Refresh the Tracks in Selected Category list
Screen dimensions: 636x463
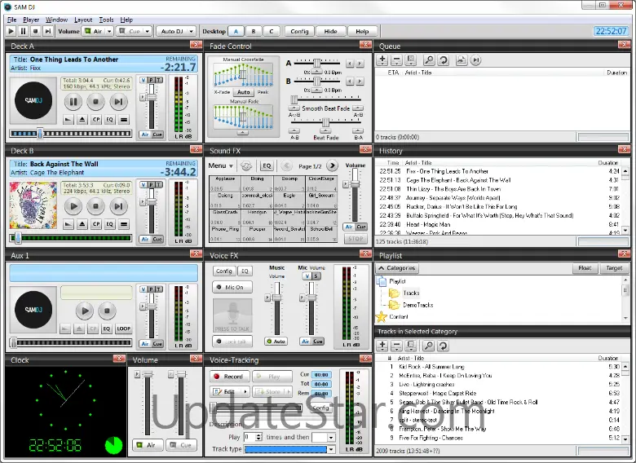(443, 346)
